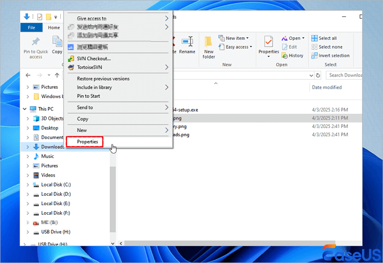Expand the Music tree node
The height and width of the screenshot is (263, 383).
(27, 156)
